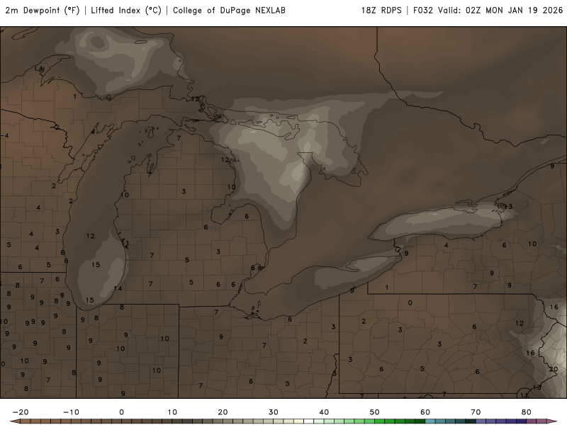This screenshot has height=425, width=567.
Task: Click the '70' label on the color scale
Action: pyautogui.click(x=476, y=412)
